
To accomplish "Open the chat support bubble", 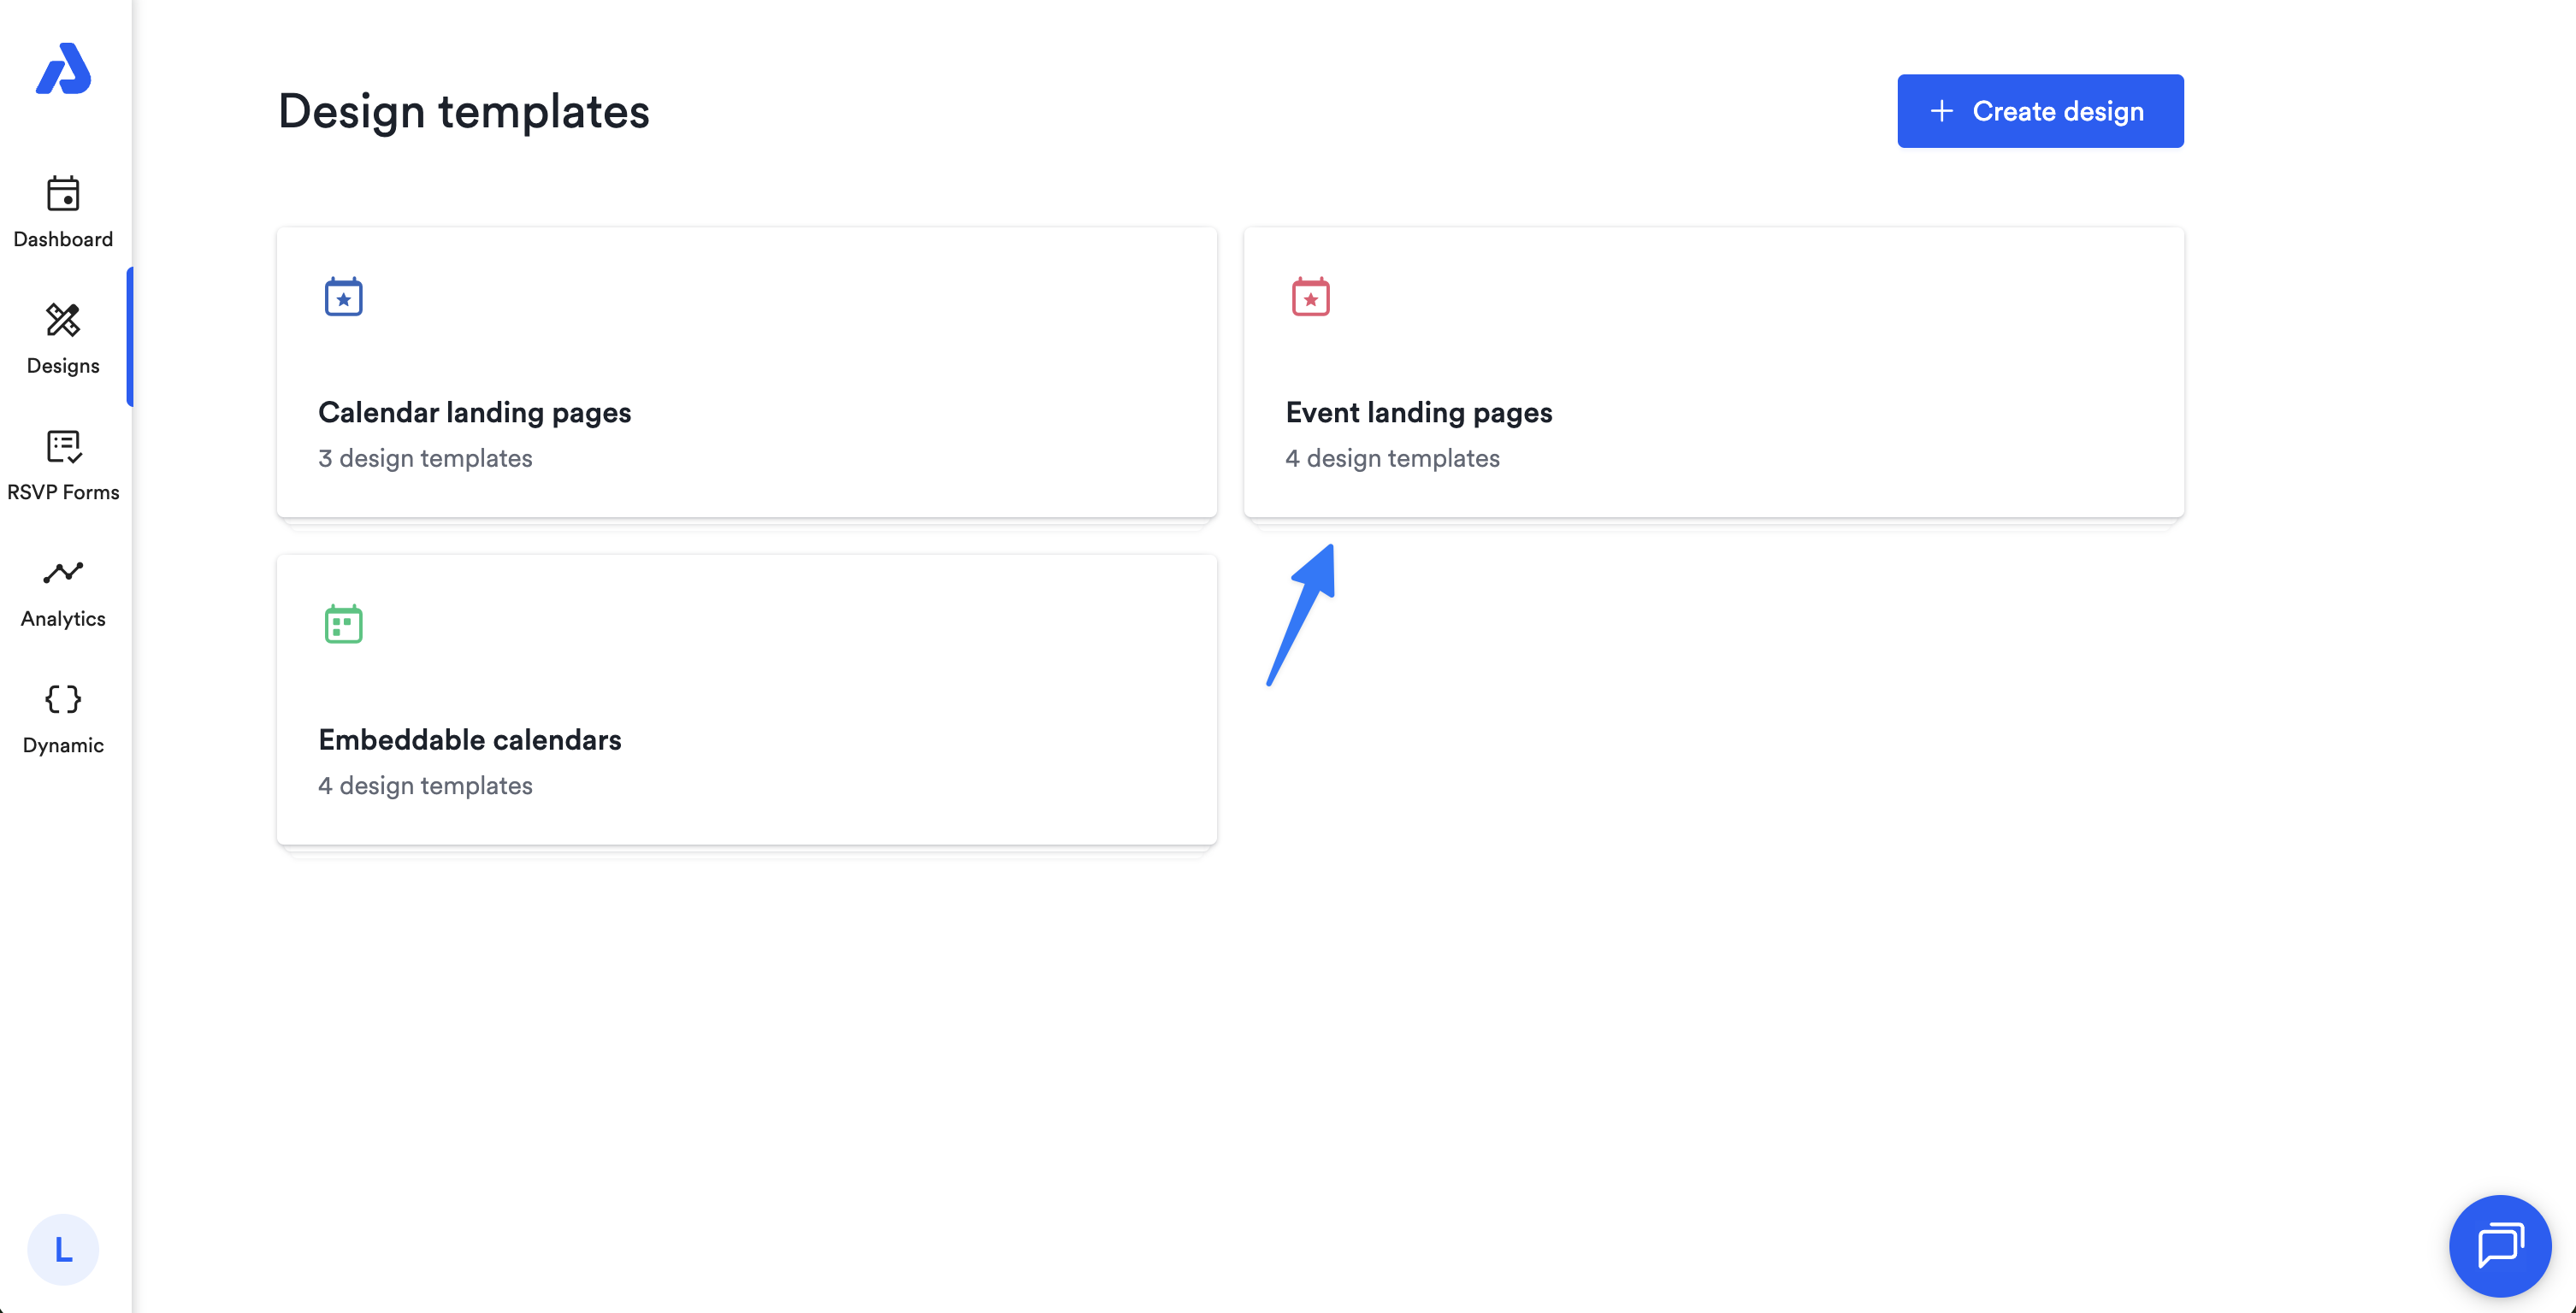I will (x=2499, y=1245).
